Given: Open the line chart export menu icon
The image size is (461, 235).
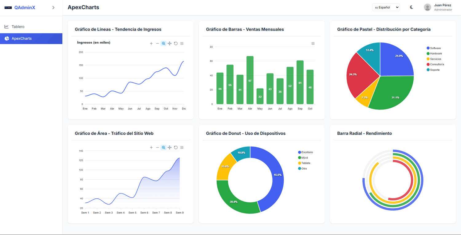Looking at the screenshot, I should 182,44.
